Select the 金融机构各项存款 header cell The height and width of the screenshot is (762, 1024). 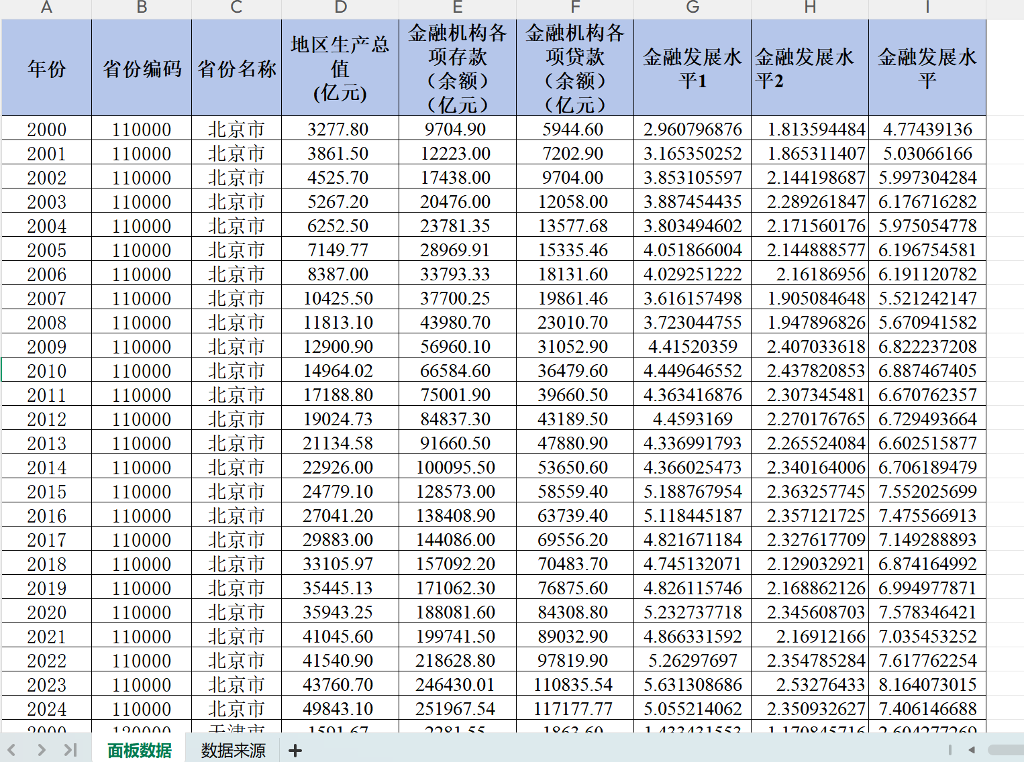458,68
